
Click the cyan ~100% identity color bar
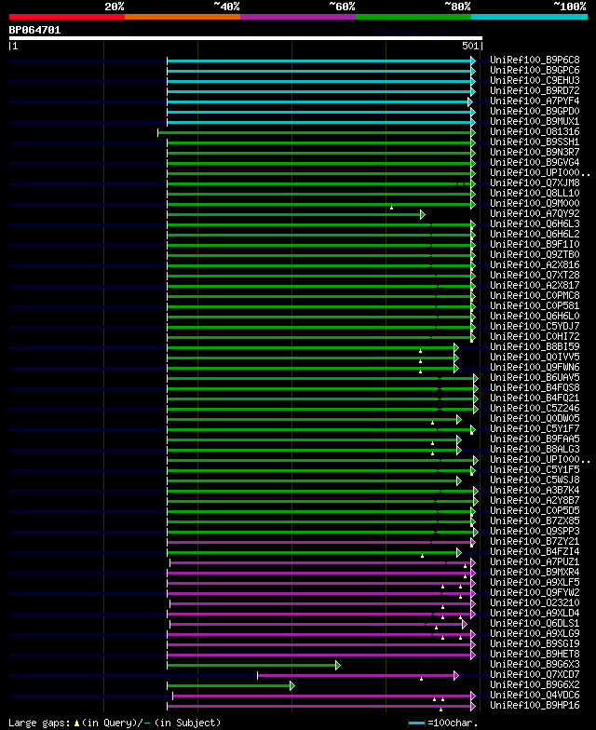529,17
